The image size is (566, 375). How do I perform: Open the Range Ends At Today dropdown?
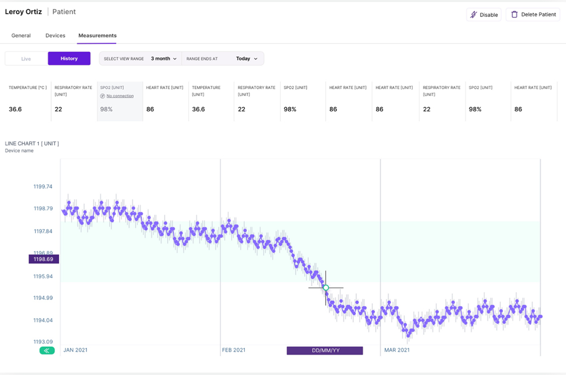point(247,58)
